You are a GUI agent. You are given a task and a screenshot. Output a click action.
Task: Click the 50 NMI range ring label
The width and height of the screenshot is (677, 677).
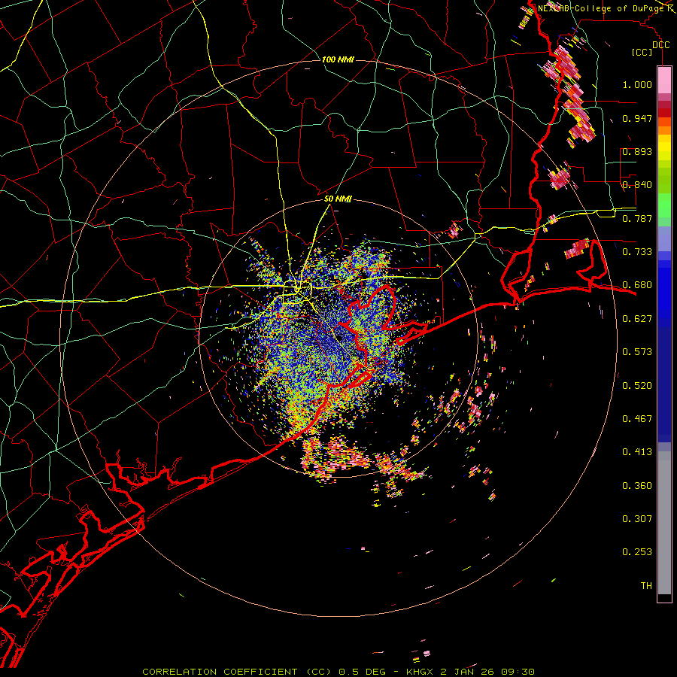(338, 199)
